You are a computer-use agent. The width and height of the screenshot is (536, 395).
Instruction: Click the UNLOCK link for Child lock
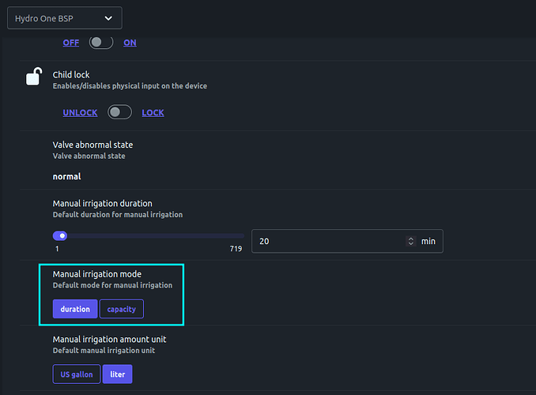tap(80, 113)
